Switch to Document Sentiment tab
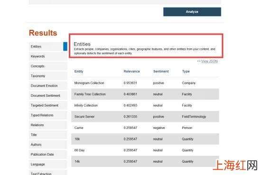The height and width of the screenshot is (175, 263). tap(48, 95)
